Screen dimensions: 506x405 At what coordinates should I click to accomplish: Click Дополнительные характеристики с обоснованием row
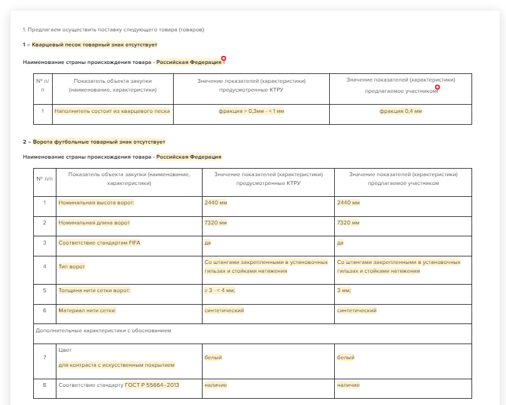click(252, 334)
